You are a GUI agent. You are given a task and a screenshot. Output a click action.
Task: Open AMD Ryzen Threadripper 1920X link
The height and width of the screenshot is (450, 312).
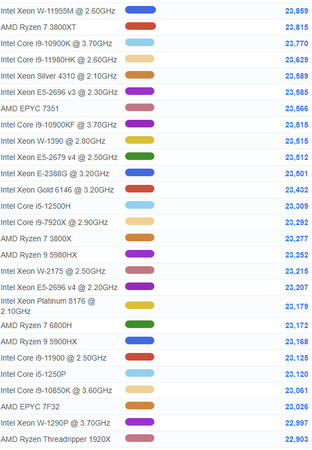56,439
